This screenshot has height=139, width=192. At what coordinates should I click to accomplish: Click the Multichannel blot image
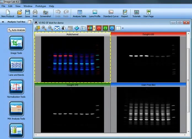click(73, 59)
